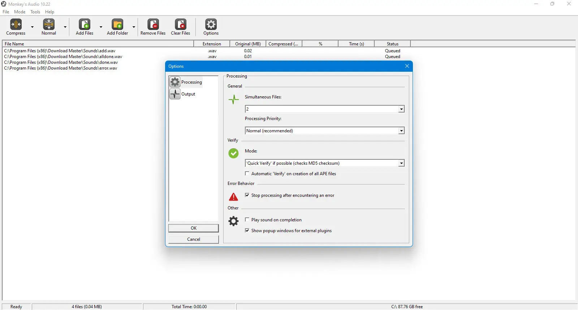This screenshot has width=578, height=310.
Task: Click the 0.01 original size value
Action: click(x=248, y=57)
